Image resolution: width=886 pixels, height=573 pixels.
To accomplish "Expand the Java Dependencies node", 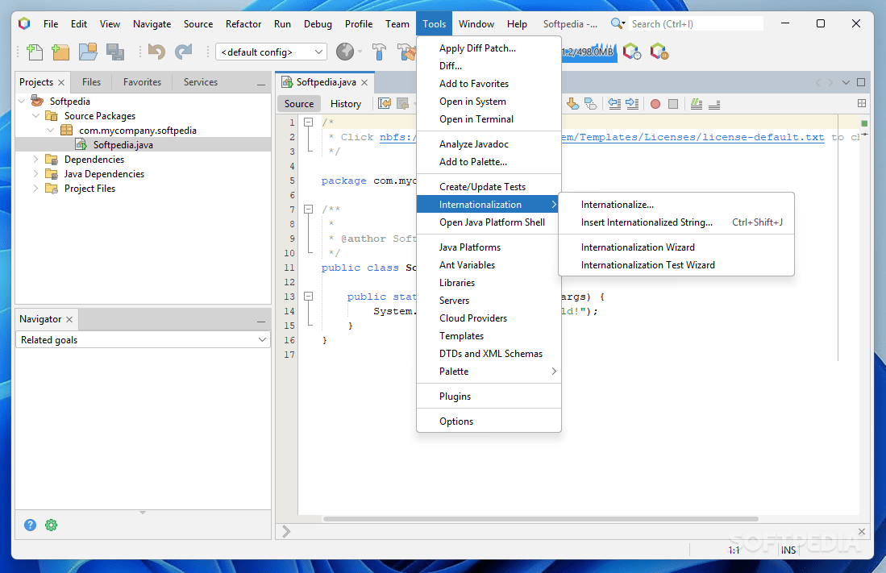I will pos(35,174).
